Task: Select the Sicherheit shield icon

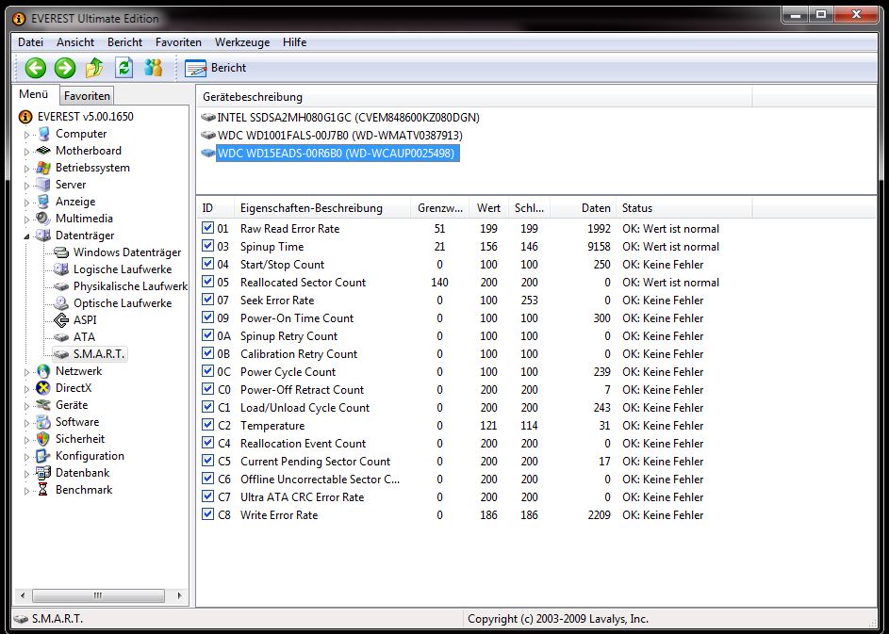Action: point(43,439)
